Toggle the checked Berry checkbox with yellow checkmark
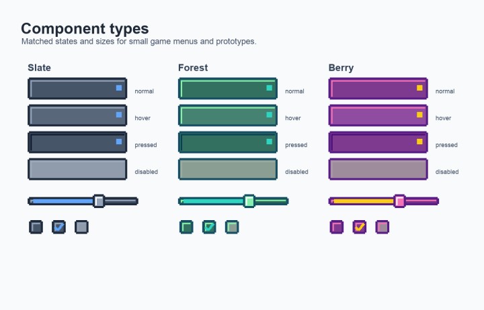 359,227
